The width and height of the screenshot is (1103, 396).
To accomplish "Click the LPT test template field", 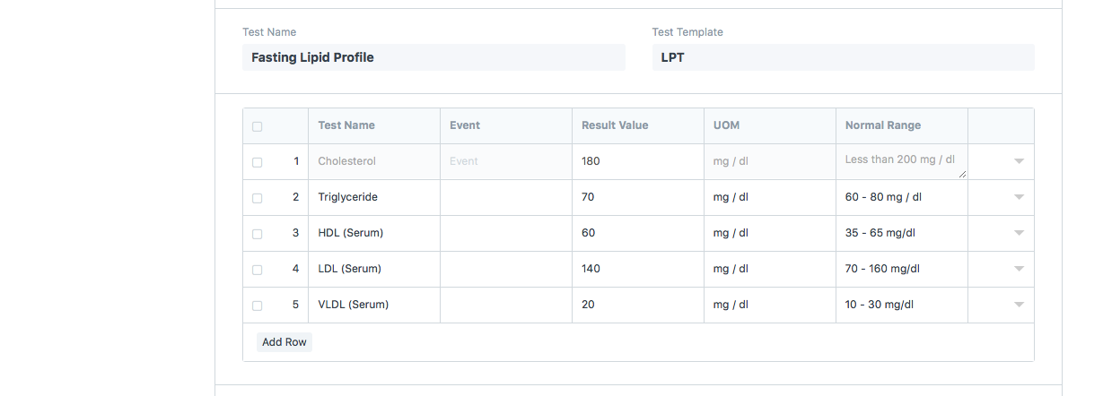I will [x=843, y=57].
